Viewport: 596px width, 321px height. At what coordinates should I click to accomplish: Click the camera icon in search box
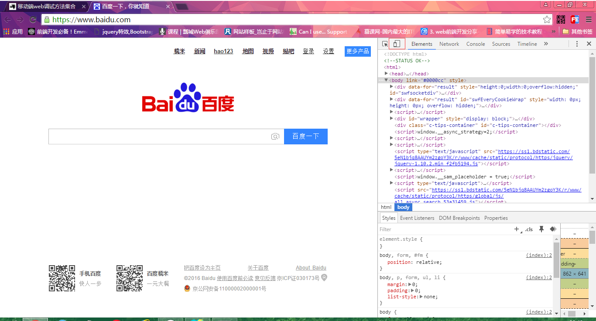275,137
